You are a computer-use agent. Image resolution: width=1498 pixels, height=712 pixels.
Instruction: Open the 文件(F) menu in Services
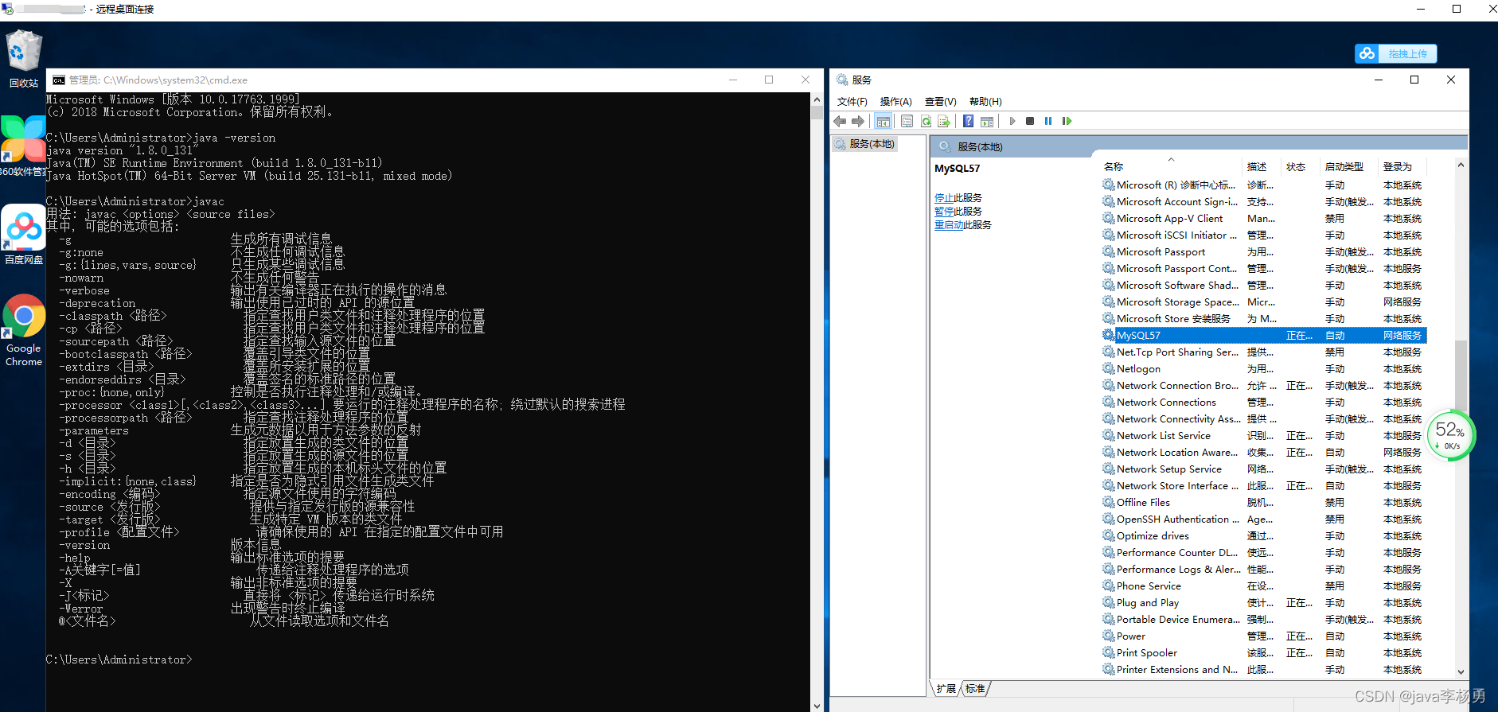tap(852, 101)
